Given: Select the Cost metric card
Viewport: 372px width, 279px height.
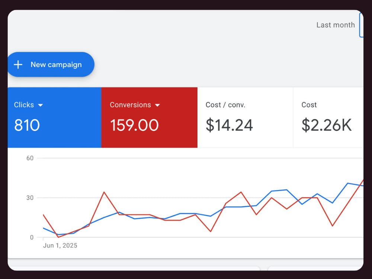Looking at the screenshot, I should [328, 118].
